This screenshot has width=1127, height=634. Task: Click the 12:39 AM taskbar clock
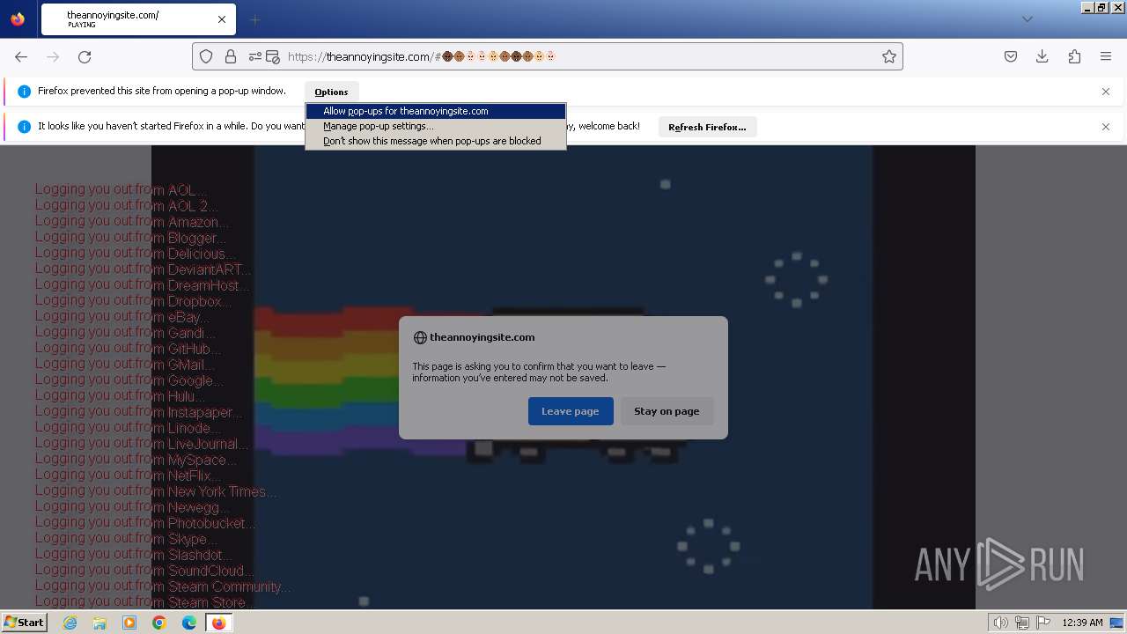coord(1082,623)
